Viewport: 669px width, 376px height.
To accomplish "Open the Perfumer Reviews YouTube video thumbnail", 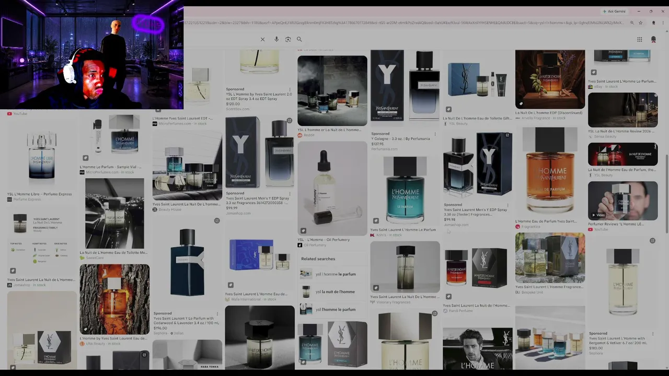I will 622,201.
